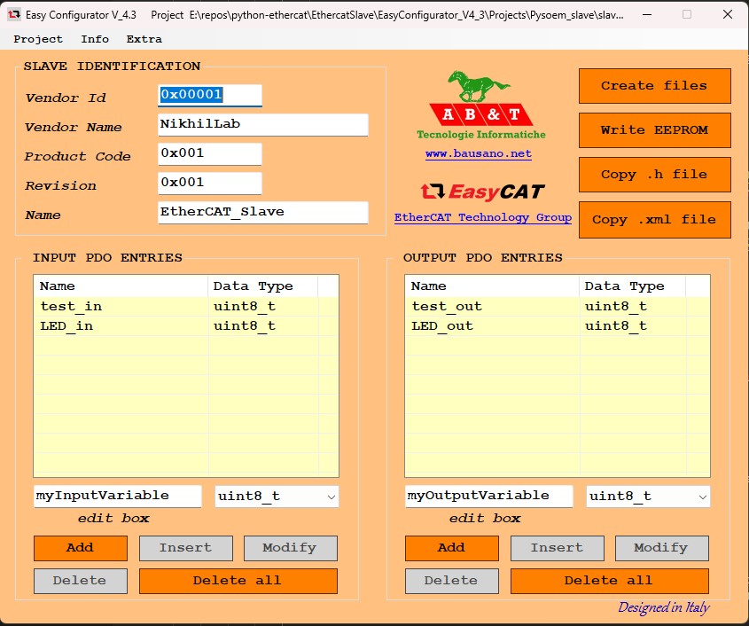Focus the Vendor Name field

262,125
